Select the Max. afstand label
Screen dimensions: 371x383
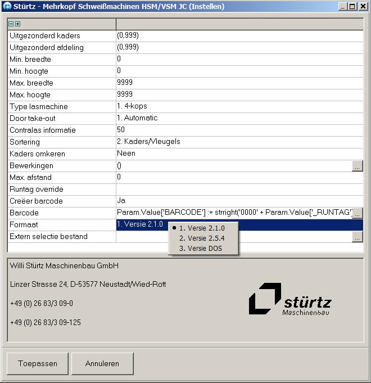click(30, 177)
